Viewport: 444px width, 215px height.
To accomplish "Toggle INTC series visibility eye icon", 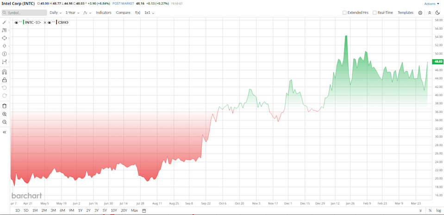I will click(17, 22).
